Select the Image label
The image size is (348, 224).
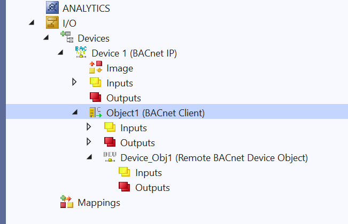(120, 68)
